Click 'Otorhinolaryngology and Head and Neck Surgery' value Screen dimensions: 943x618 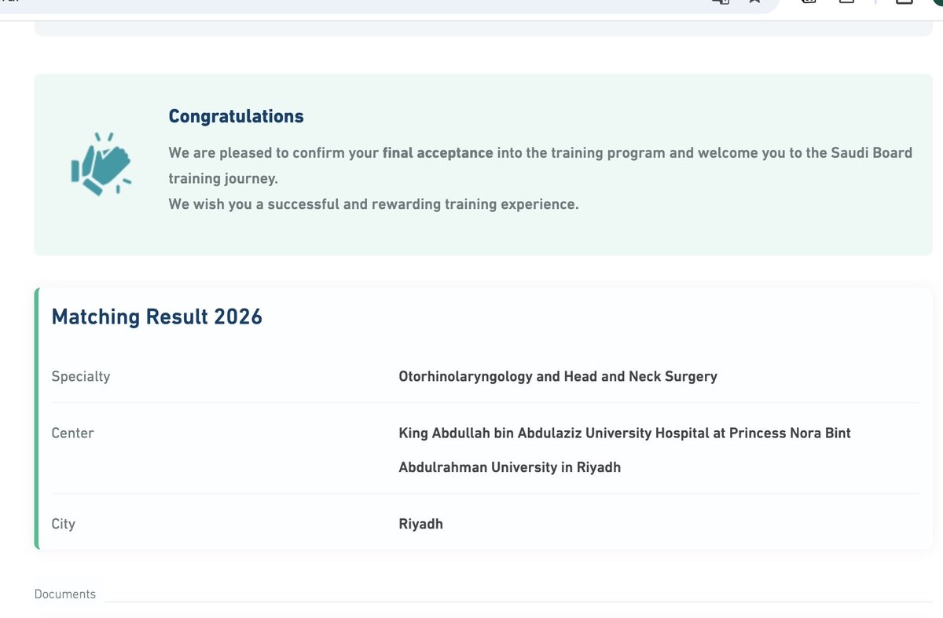point(558,376)
